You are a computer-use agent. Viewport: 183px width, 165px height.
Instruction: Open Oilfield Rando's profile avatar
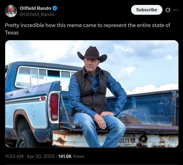pyautogui.click(x=11, y=11)
